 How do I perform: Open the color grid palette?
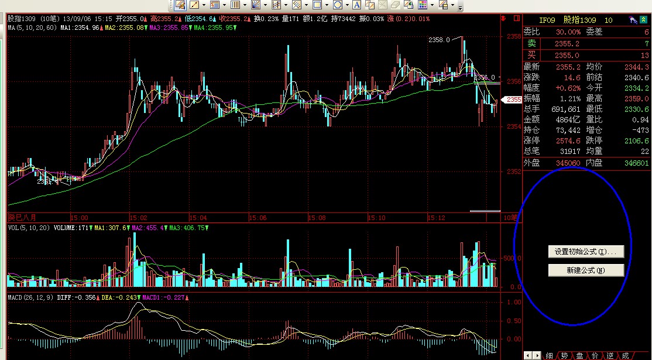[x=422, y=5]
